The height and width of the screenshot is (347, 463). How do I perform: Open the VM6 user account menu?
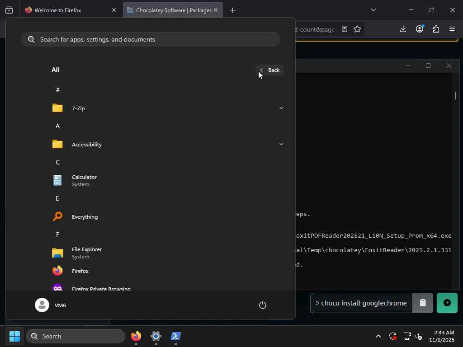pyautogui.click(x=51, y=305)
